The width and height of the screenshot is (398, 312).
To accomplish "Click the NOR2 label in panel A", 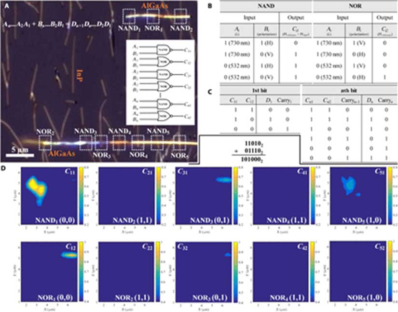I will [45, 132].
